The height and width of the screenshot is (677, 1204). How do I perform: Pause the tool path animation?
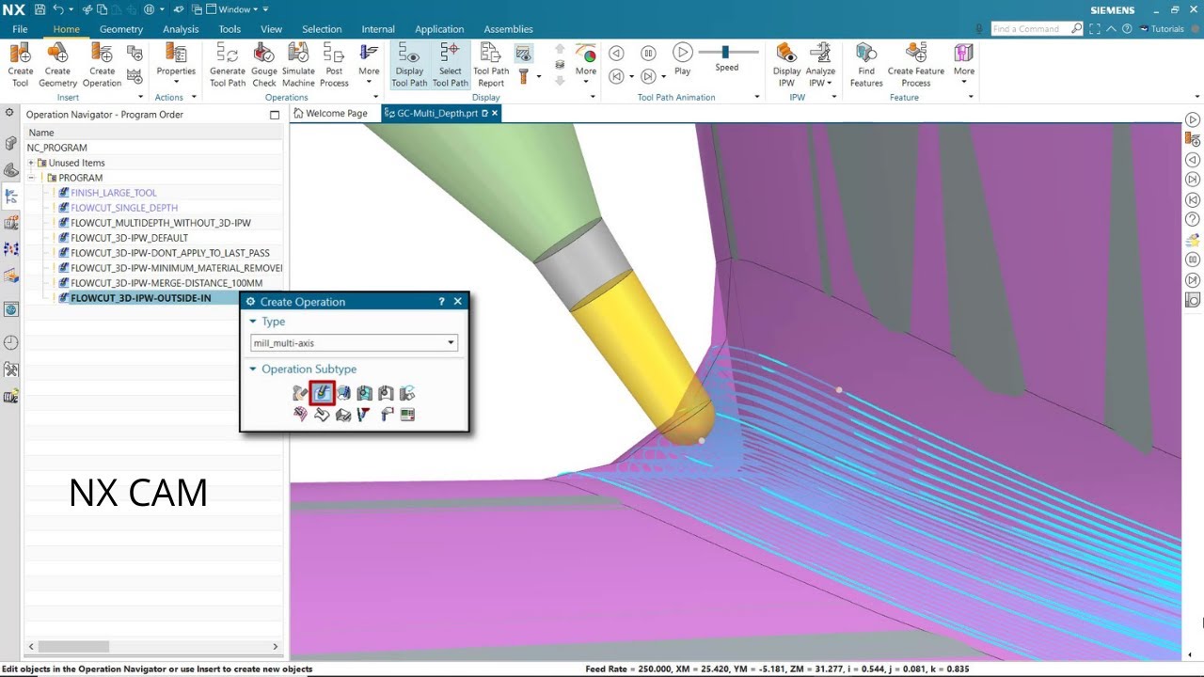[648, 53]
